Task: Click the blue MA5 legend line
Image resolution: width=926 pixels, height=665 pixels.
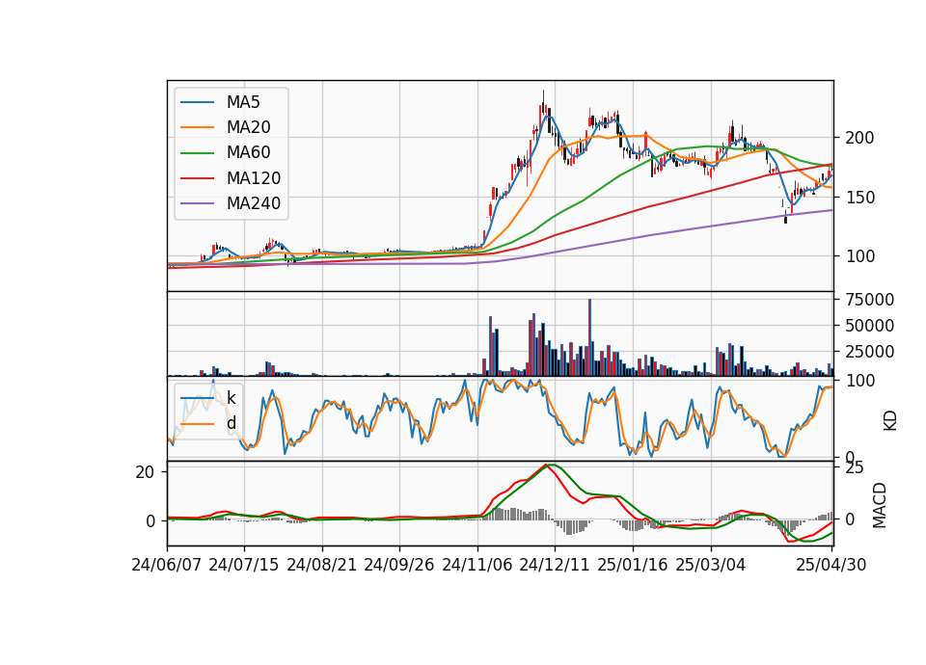Action: point(197,103)
